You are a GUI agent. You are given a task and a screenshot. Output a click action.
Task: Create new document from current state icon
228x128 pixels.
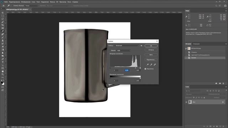click(x=216, y=84)
